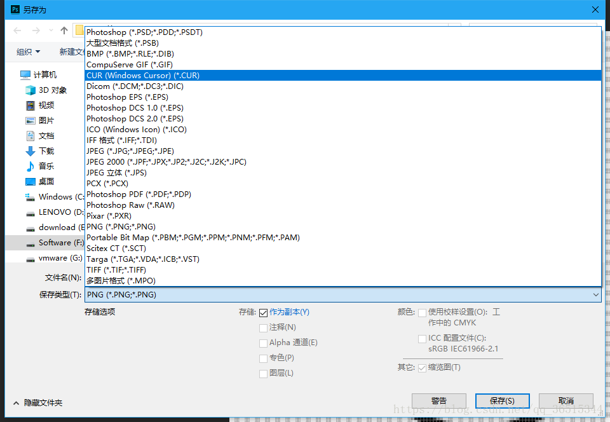Image resolution: width=610 pixels, height=422 pixels.
Task: Go up one folder level
Action: (64, 31)
